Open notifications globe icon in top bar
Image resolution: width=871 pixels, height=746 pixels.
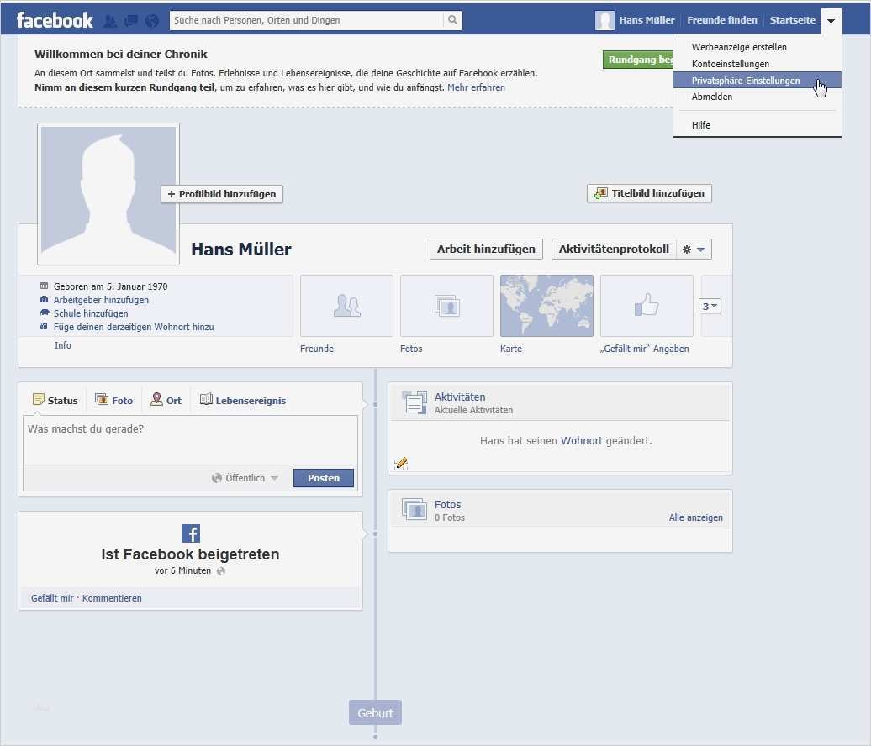point(151,21)
